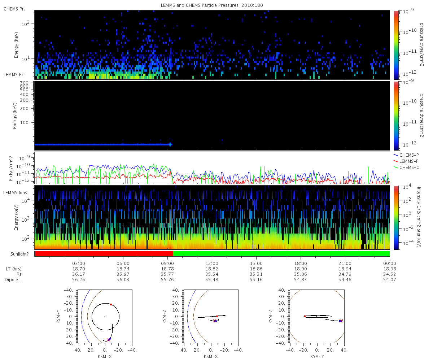Screen dimensions: 433x361
Task: Click the LEMMS Ions intensity color bar
Action: click(396, 217)
